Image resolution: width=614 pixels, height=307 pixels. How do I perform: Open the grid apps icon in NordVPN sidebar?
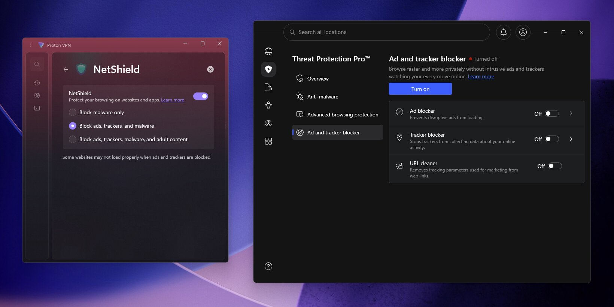[x=268, y=141]
